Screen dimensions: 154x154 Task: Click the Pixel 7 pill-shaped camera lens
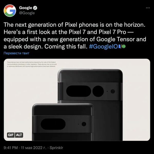[53, 124]
